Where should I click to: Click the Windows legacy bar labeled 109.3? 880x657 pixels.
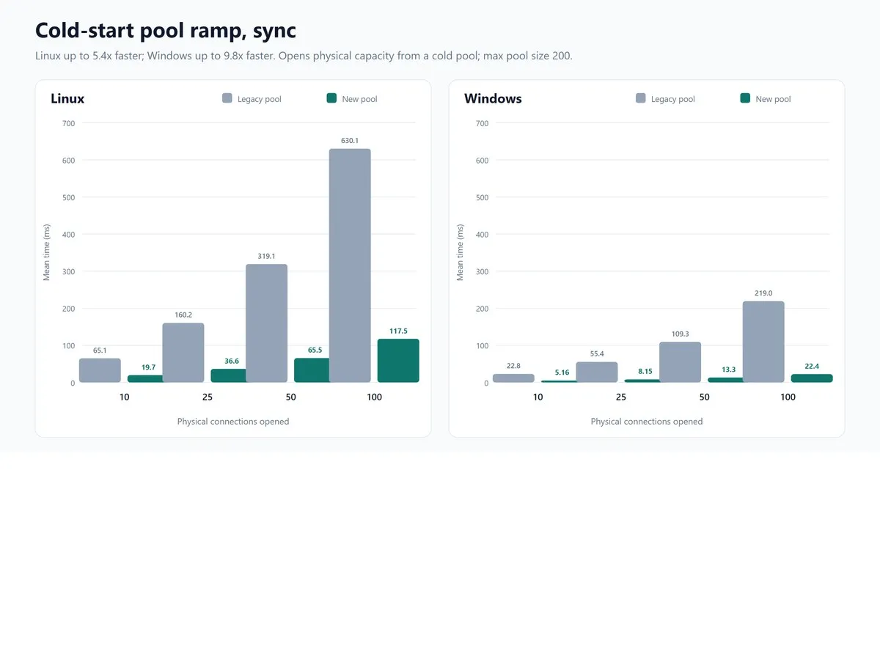click(680, 362)
